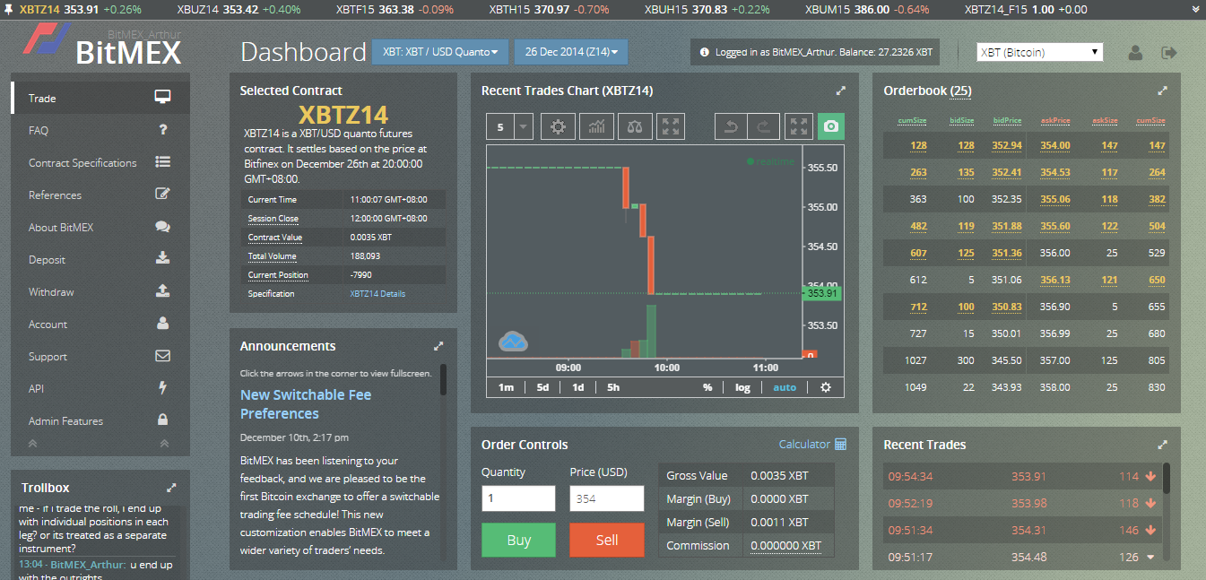Open the XBTZ14 Details link
The width and height of the screenshot is (1206, 580).
(377, 294)
